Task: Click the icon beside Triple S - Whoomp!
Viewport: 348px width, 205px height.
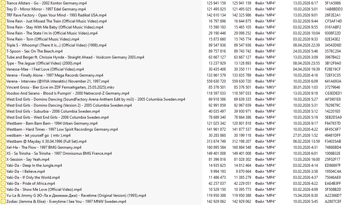Action: 3,45
